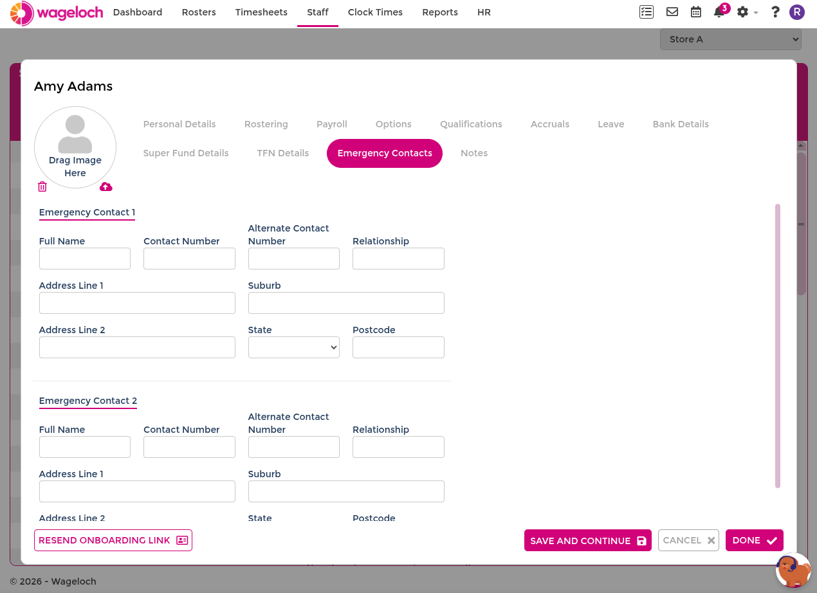Delete profile image with trash icon
The image size is (817, 593).
(x=42, y=187)
